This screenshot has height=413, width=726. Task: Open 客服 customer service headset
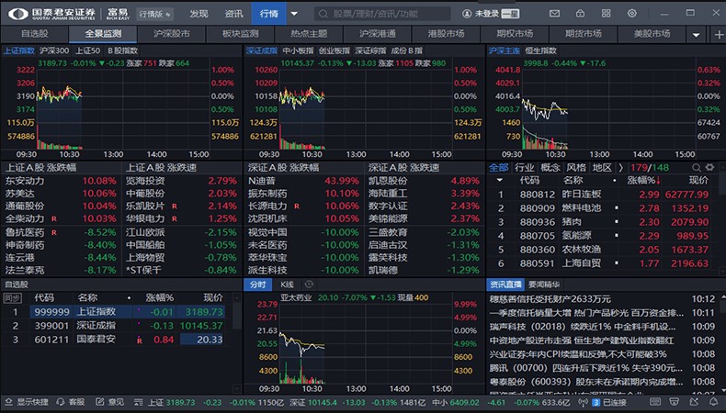click(60, 402)
